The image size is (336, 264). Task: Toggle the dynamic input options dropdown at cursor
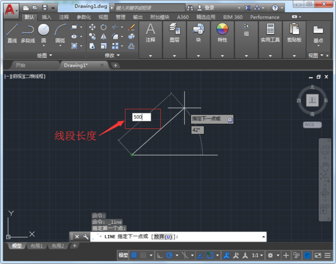point(230,119)
